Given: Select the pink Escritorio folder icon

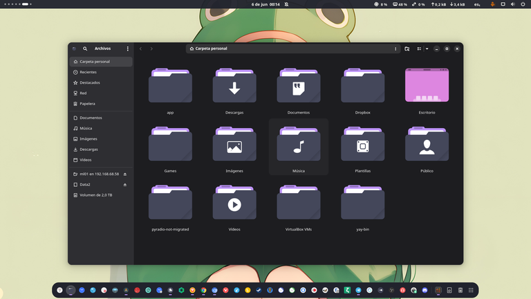Looking at the screenshot, I should point(427,85).
